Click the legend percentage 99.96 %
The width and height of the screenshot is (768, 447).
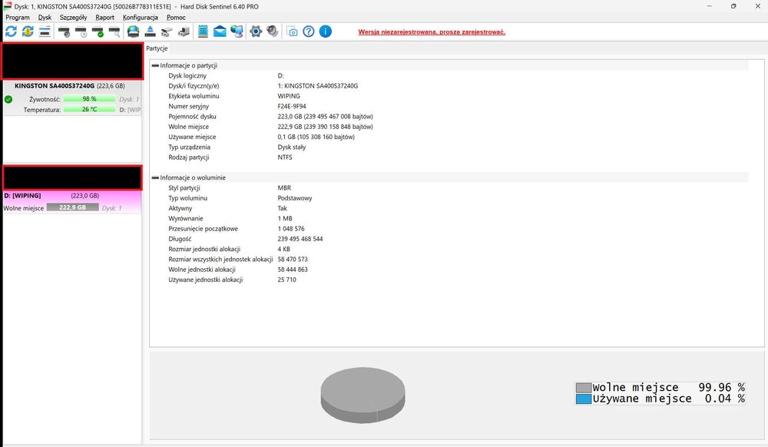pos(721,387)
